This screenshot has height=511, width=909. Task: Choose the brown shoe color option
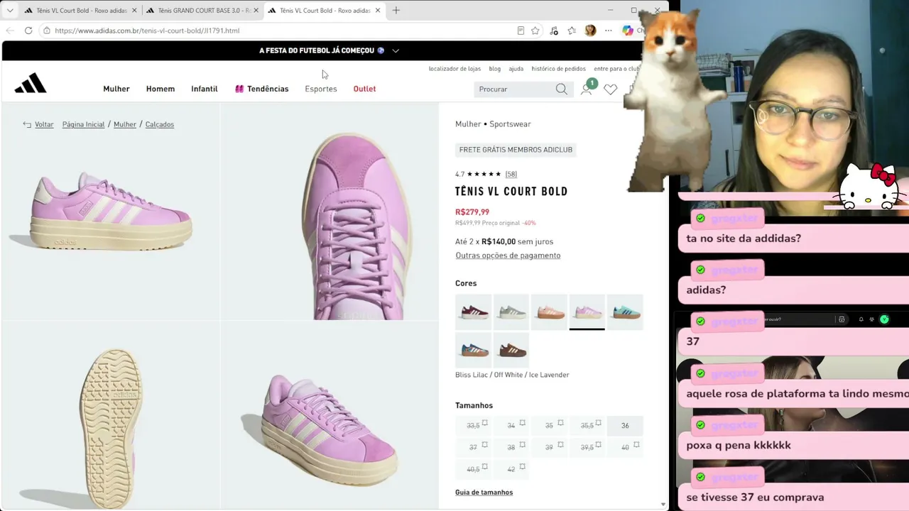pos(511,349)
